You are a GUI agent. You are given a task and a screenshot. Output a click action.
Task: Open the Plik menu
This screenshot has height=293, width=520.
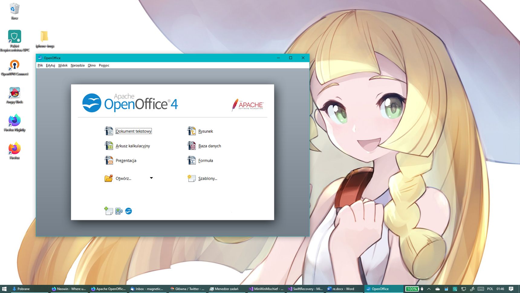[40, 65]
